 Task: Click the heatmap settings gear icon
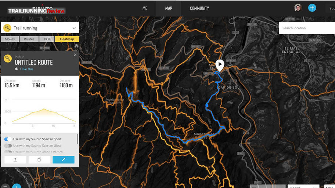point(76,45)
